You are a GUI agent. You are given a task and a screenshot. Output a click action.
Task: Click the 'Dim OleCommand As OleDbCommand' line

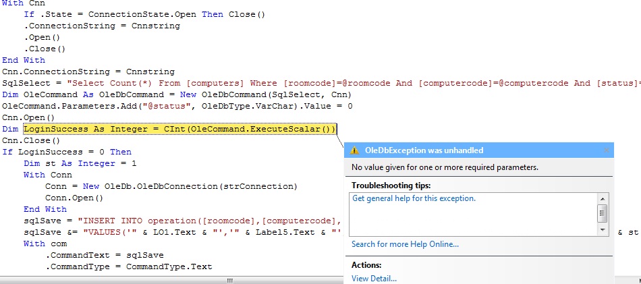(177, 95)
